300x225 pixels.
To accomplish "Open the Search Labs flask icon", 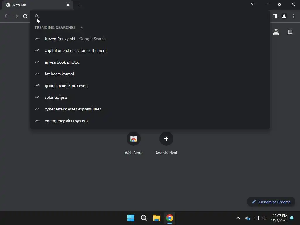I will point(276,32).
